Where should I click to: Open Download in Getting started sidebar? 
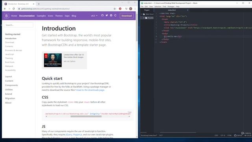[x=9, y=42]
